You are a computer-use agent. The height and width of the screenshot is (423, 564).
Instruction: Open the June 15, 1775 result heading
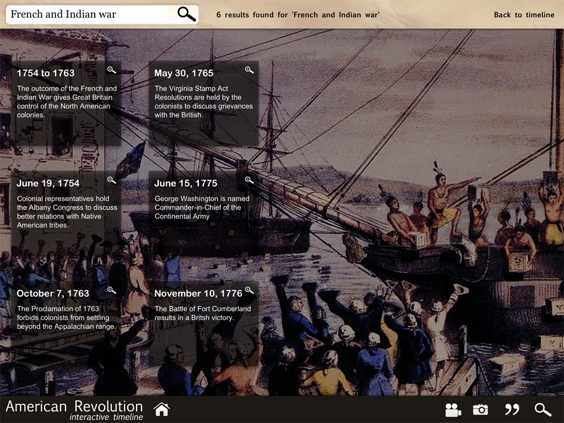pos(186,183)
